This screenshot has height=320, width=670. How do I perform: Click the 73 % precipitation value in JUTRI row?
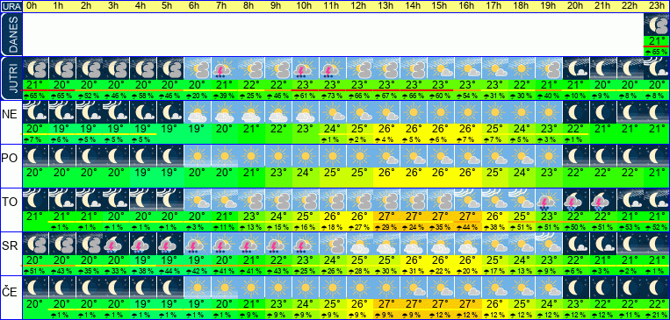[333, 96]
